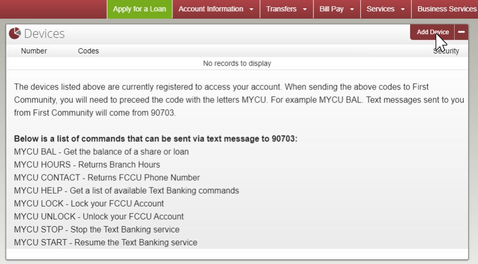
Task: Click the No records to display row
Action: (x=237, y=64)
